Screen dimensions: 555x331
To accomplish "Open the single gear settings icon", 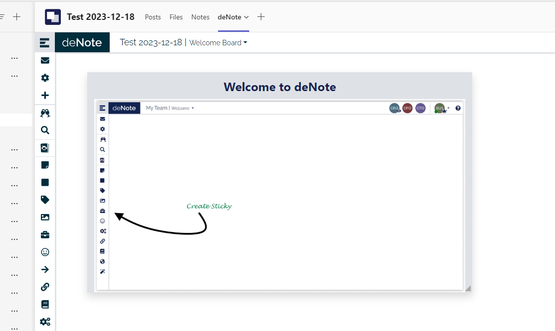I will click(x=45, y=78).
